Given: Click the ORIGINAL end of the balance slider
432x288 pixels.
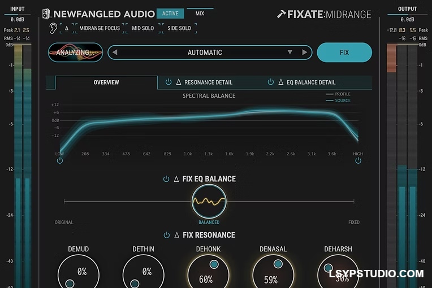Looking at the screenshot, I should 64,222.
